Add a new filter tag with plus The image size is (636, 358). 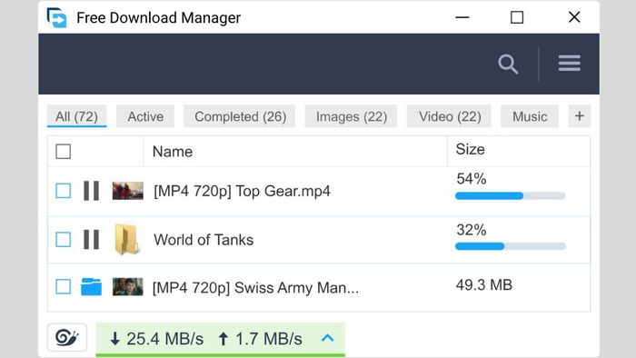click(580, 116)
